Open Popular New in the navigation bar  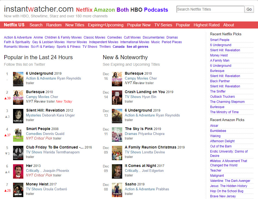click(139, 25)
